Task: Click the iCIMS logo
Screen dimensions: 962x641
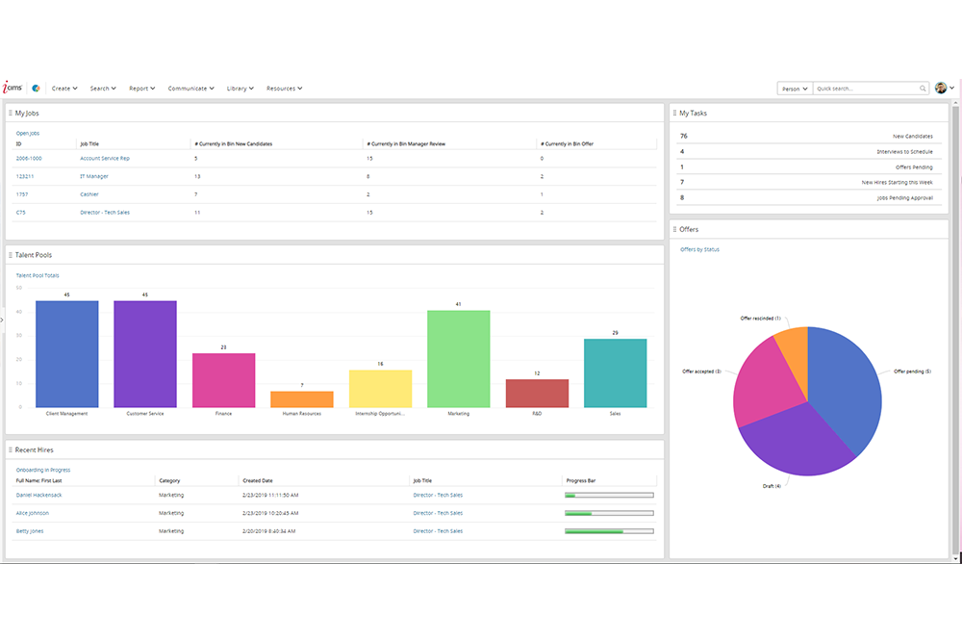Action: 15,88
